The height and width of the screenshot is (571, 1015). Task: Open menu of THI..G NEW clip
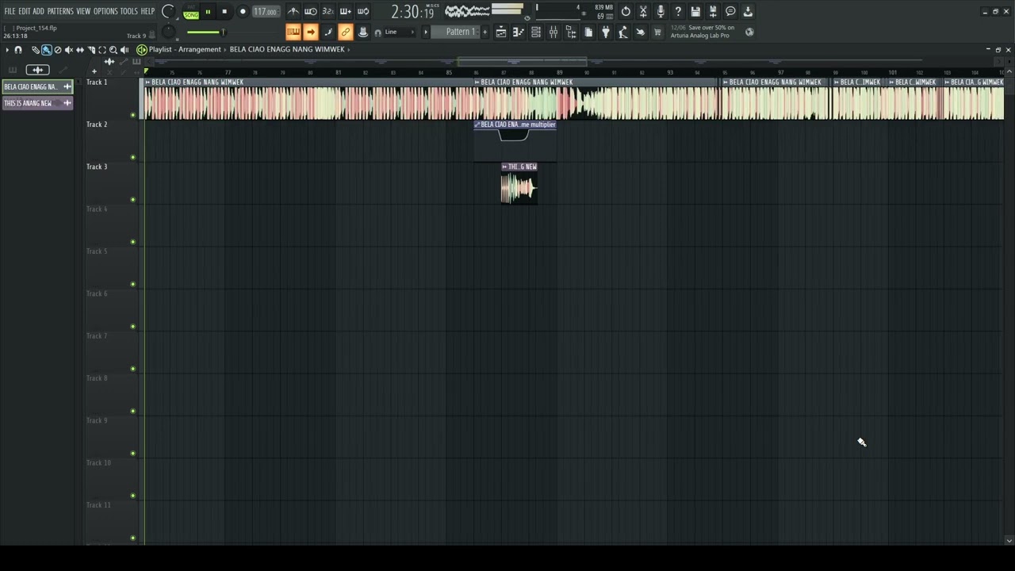(x=504, y=167)
